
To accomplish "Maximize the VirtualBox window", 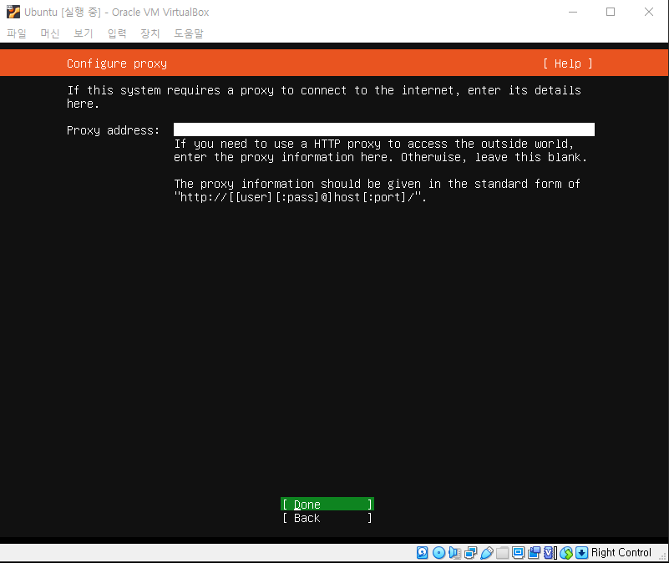I will pos(611,12).
